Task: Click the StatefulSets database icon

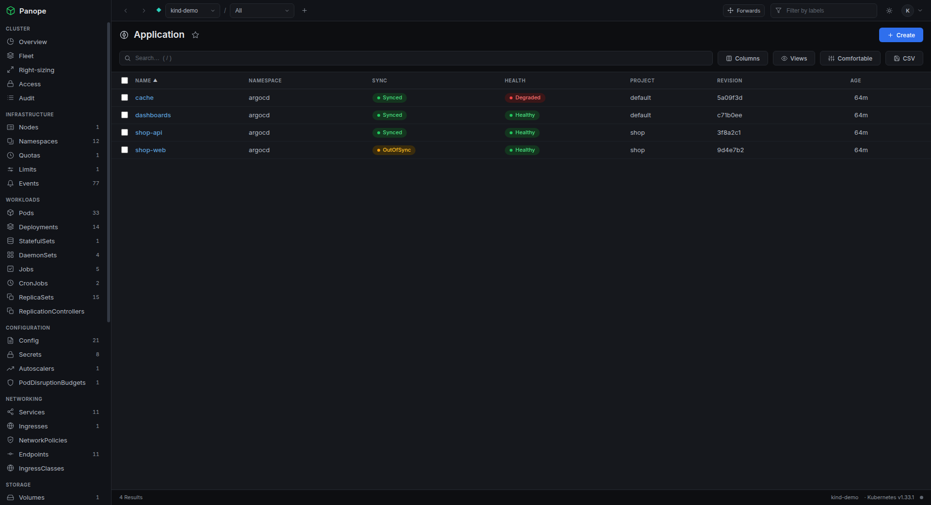Action: [10, 241]
